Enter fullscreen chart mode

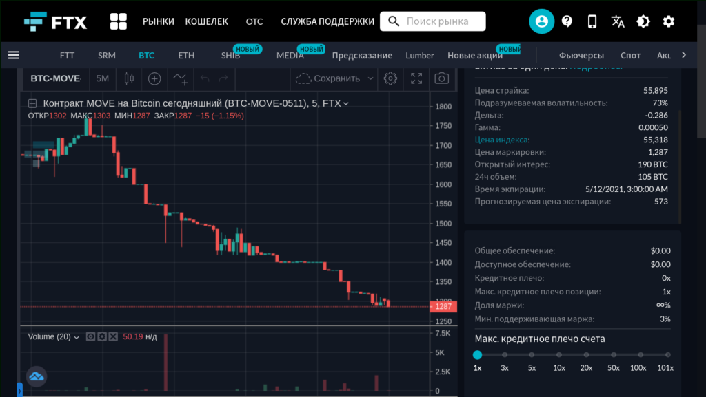point(416,78)
